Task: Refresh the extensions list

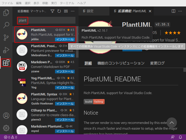Action: point(59,11)
